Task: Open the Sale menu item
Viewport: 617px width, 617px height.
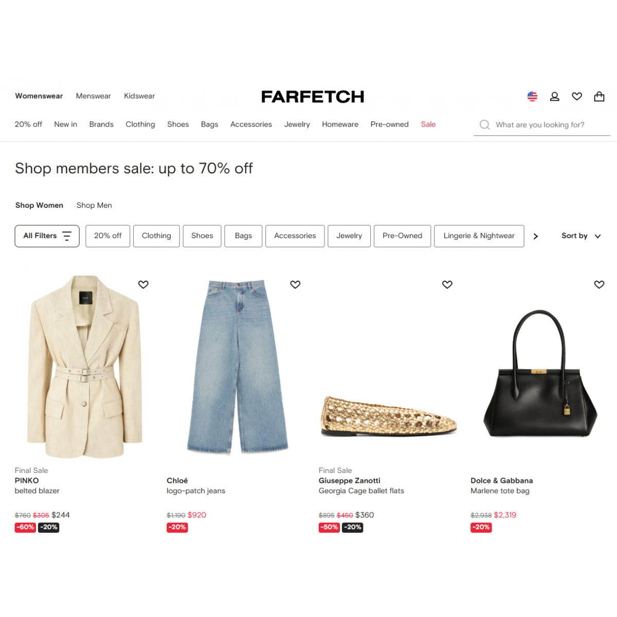Action: click(x=428, y=124)
